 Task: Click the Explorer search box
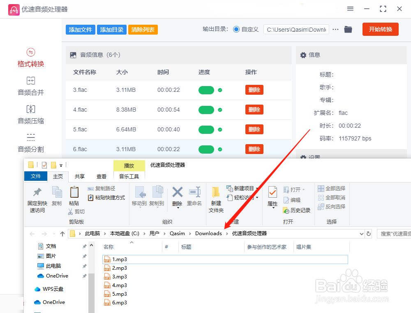pyautogui.click(x=394, y=234)
